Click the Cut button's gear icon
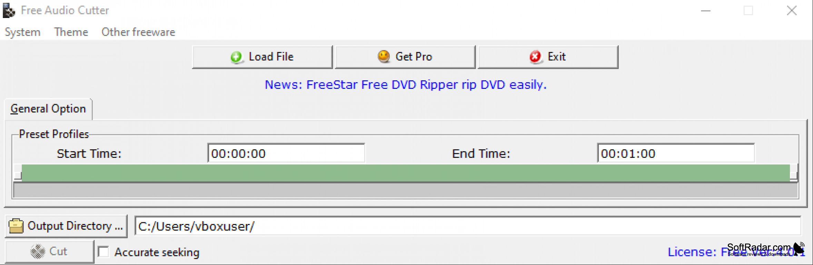This screenshot has height=265, width=813. [38, 252]
